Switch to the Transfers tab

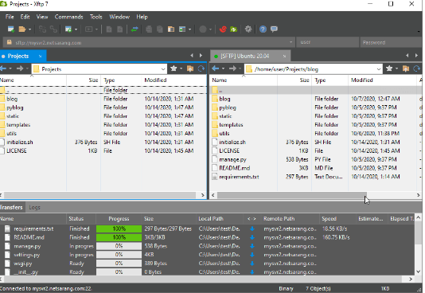[12, 207]
